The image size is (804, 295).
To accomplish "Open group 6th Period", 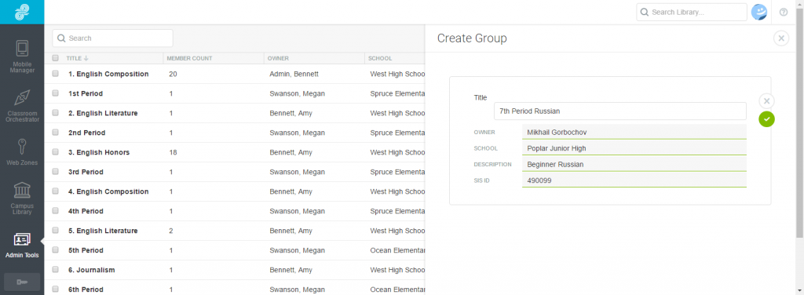I will [86, 290].
